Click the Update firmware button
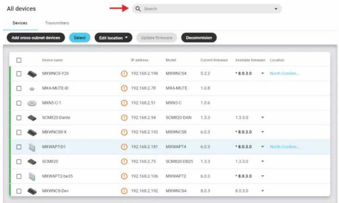Viewport: 339px width, 203px height. click(x=157, y=38)
